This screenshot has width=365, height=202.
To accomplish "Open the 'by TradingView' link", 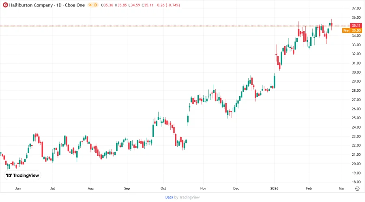I will coord(187,197).
